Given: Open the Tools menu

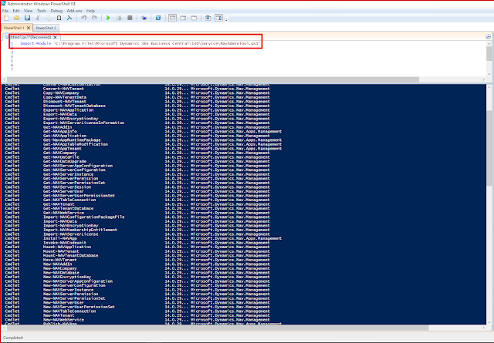Looking at the screenshot, I should (42, 11).
